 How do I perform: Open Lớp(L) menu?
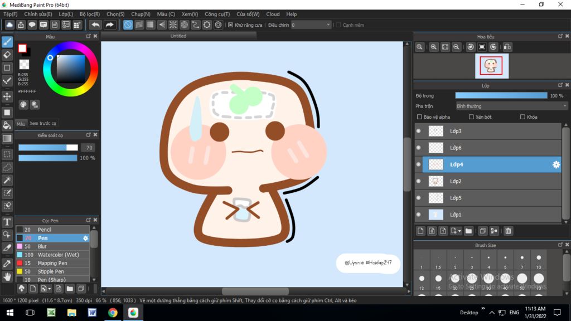66,14
